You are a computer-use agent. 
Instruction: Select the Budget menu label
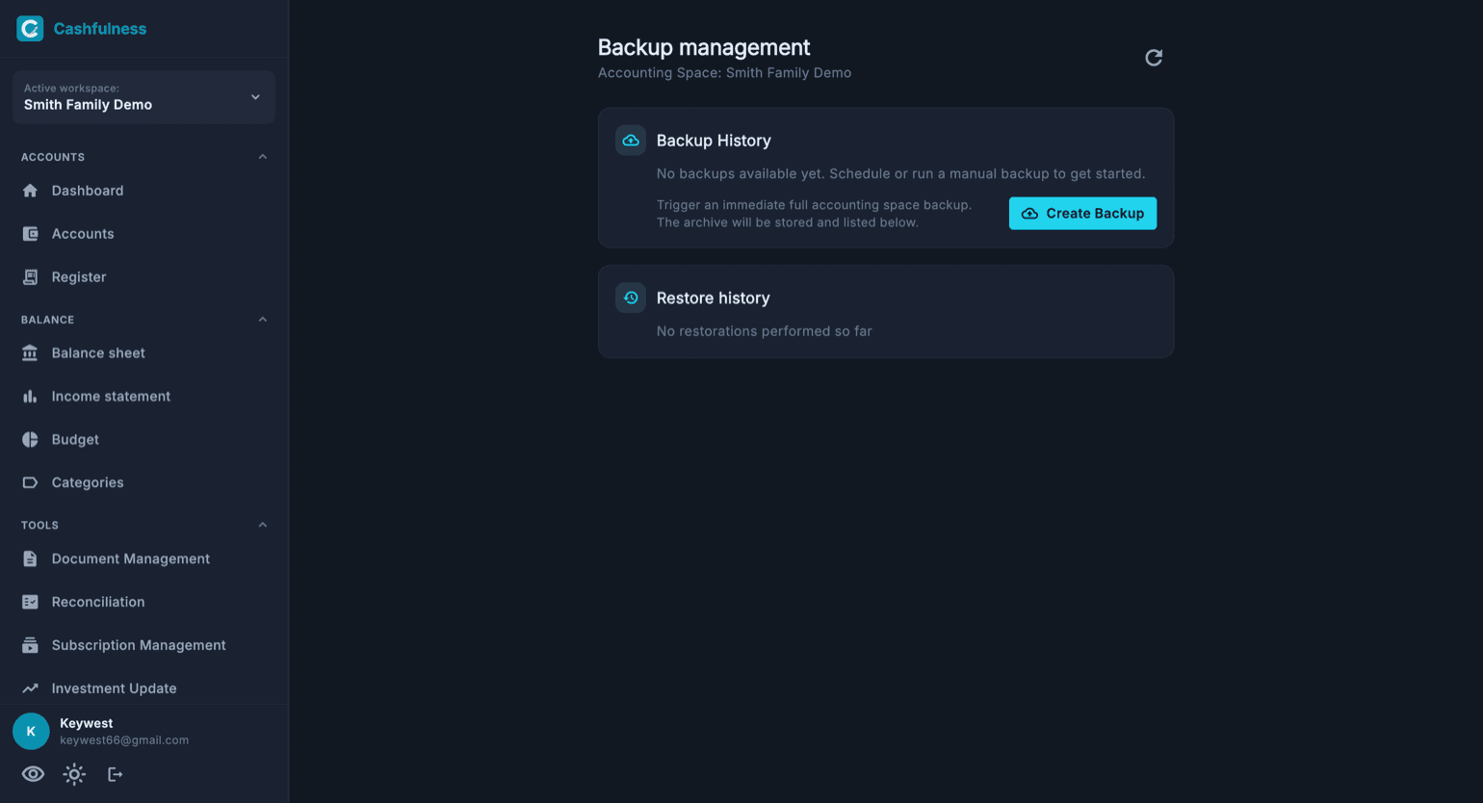pos(75,440)
